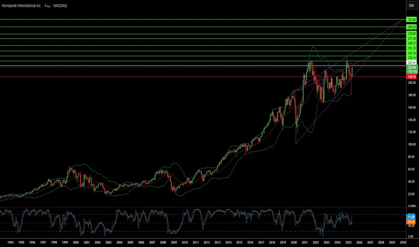
Task: Select the 243.16 price level label
Action: point(411,53)
